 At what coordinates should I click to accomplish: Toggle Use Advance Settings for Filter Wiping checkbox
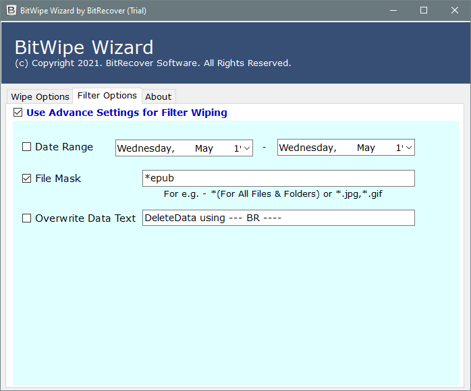point(18,113)
